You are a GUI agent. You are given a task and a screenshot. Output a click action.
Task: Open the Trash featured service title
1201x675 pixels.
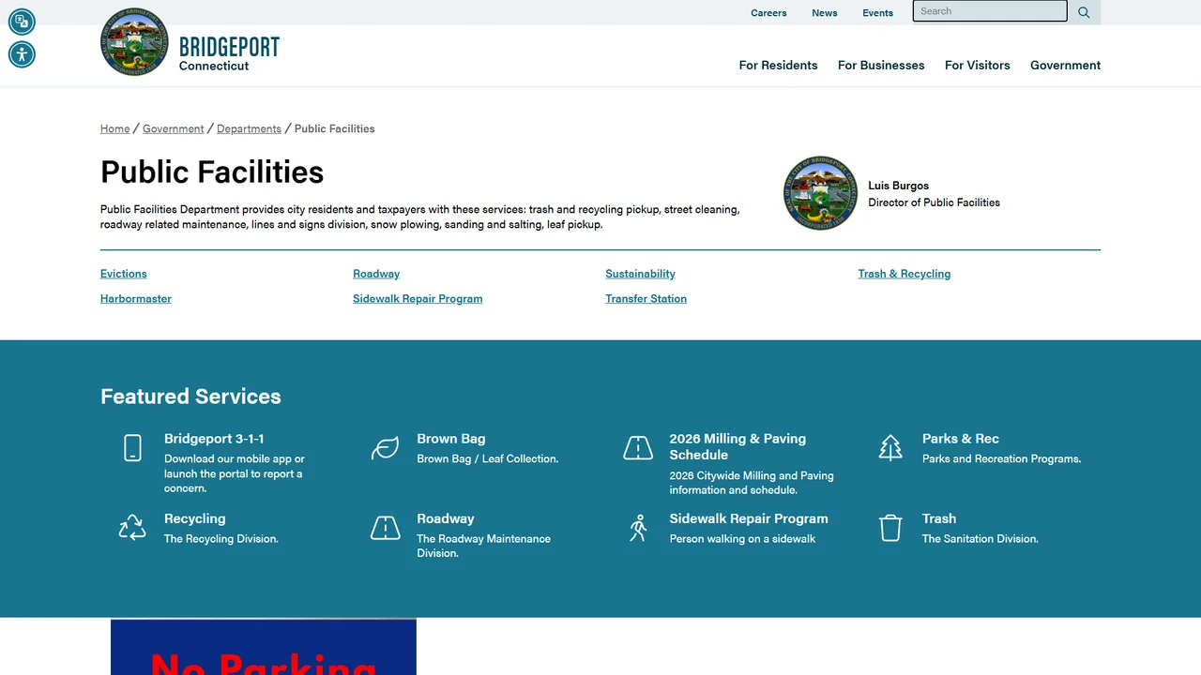pos(939,518)
